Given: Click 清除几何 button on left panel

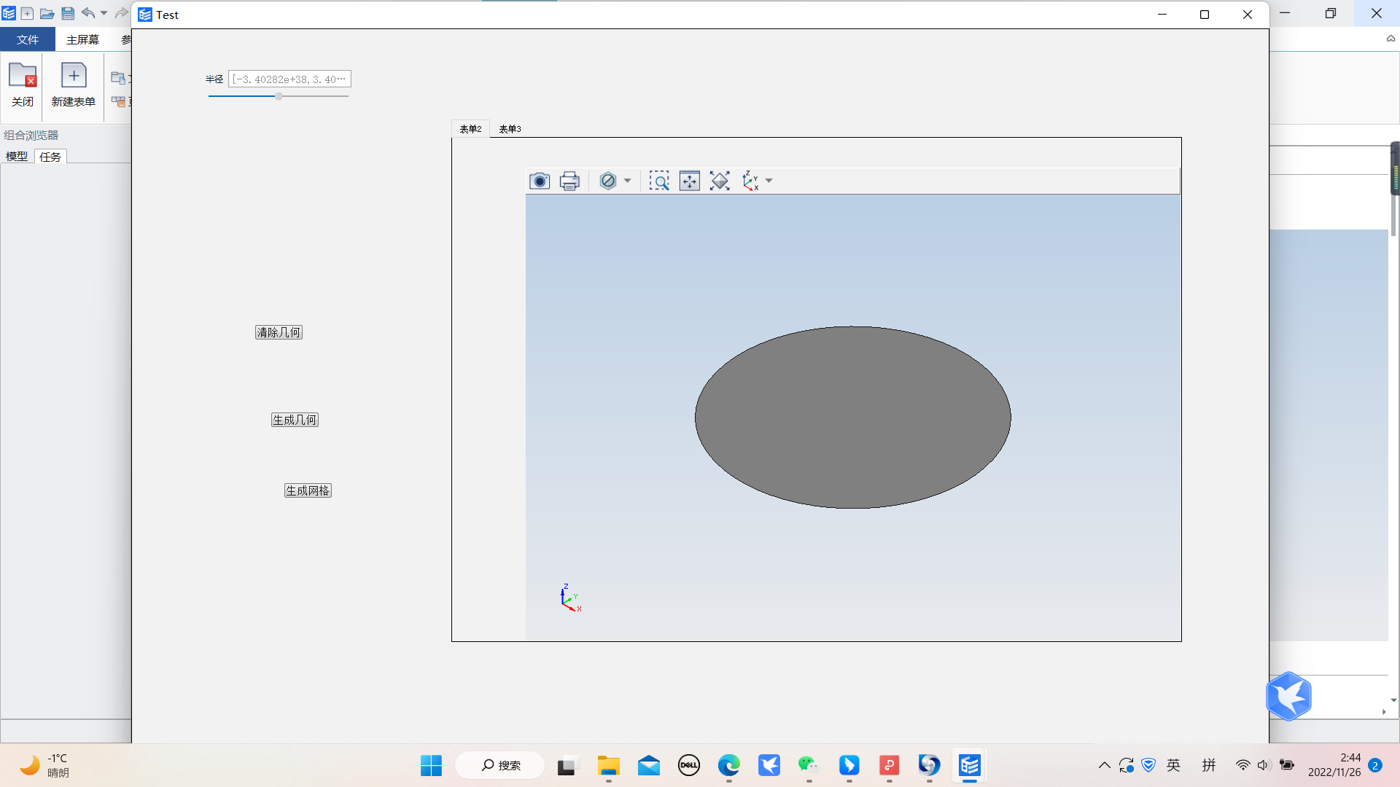Looking at the screenshot, I should 278,332.
